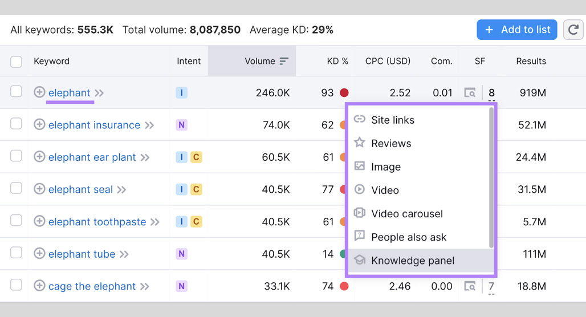Expand elephant ear plant double chevron
The width and height of the screenshot is (586, 317).
pos(145,157)
